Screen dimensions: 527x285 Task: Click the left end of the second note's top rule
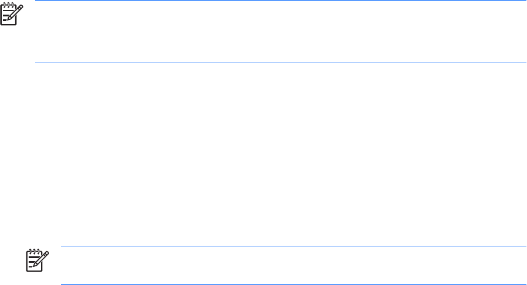63,246
